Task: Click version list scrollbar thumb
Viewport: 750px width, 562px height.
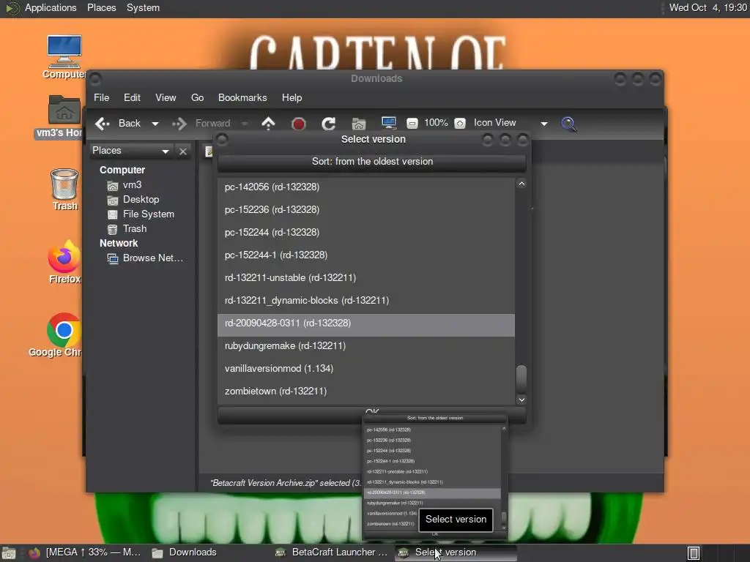Action: pos(521,378)
